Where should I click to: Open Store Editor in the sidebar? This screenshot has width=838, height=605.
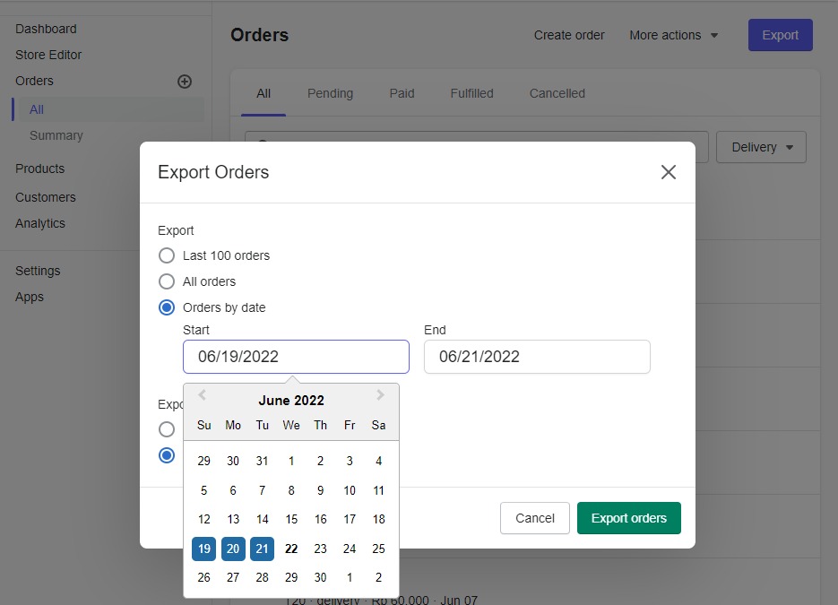48,55
